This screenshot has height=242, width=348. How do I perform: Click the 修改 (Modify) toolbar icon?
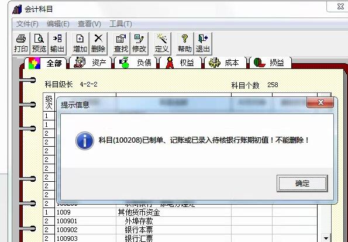pyautogui.click(x=139, y=43)
